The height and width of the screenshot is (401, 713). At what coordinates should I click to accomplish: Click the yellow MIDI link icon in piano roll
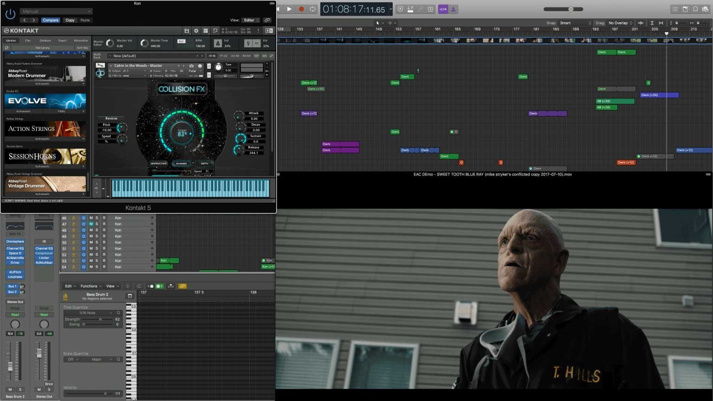182,286
